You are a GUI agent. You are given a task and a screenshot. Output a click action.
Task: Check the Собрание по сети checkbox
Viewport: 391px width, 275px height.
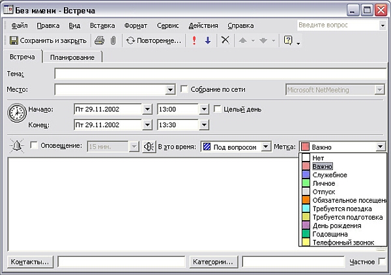click(184, 89)
